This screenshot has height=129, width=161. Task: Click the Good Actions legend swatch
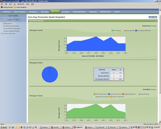click(112, 30)
